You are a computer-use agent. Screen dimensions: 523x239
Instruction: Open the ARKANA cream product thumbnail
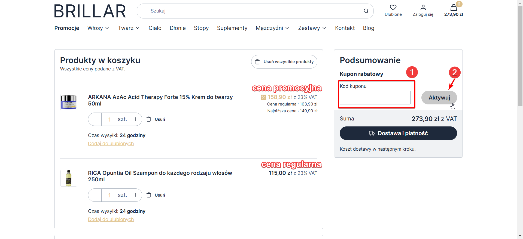tap(69, 102)
